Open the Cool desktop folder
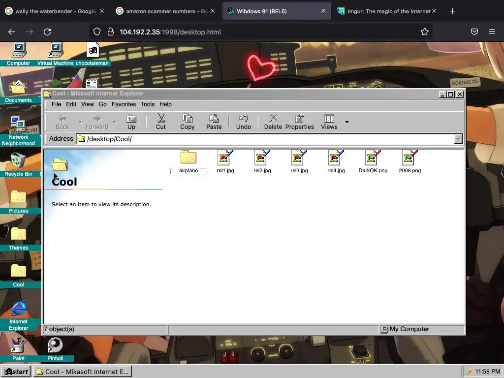This screenshot has width=504, height=378. click(x=18, y=276)
